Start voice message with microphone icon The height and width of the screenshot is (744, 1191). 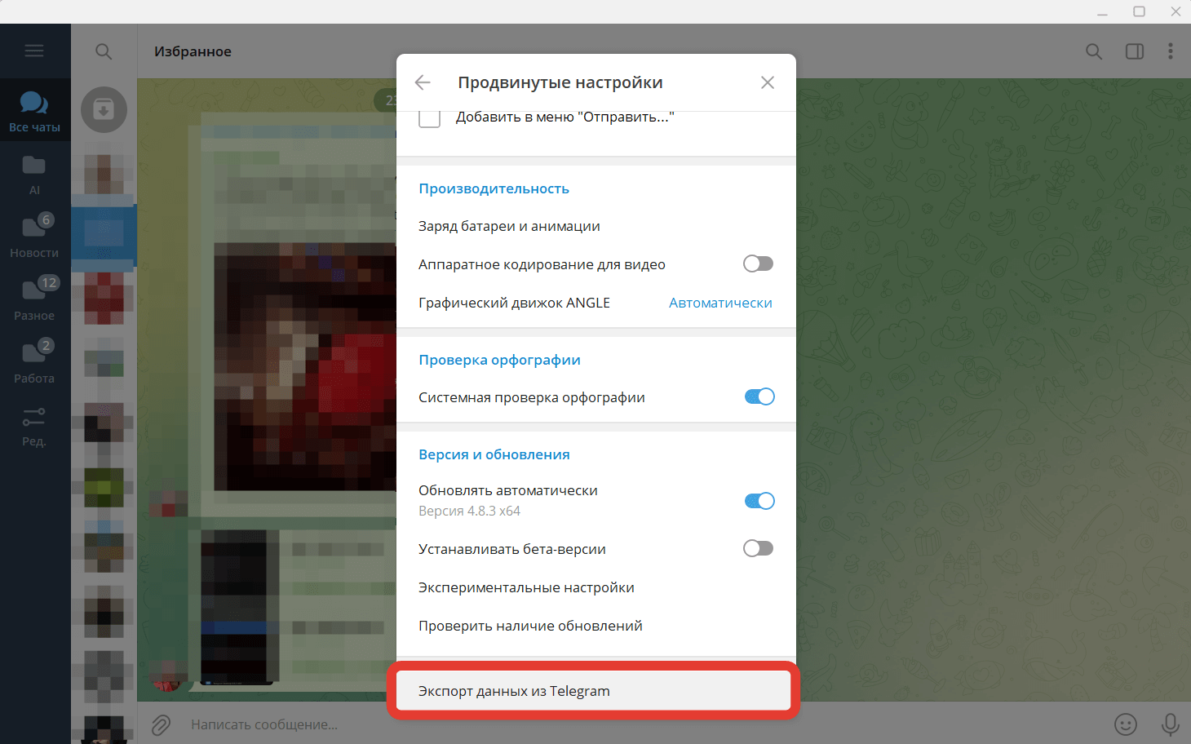(x=1171, y=724)
